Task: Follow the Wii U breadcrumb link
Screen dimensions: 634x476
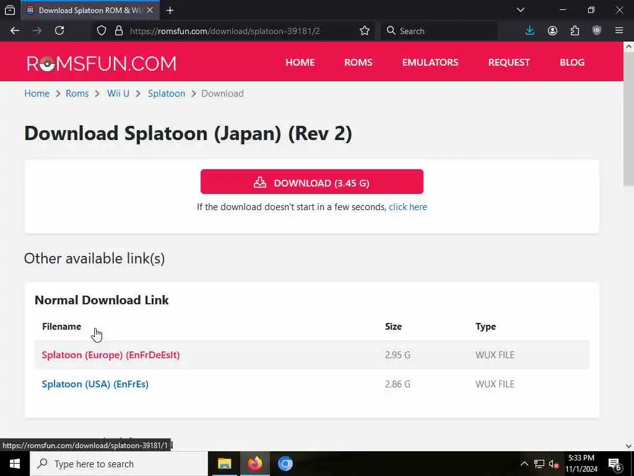Action: [118, 94]
